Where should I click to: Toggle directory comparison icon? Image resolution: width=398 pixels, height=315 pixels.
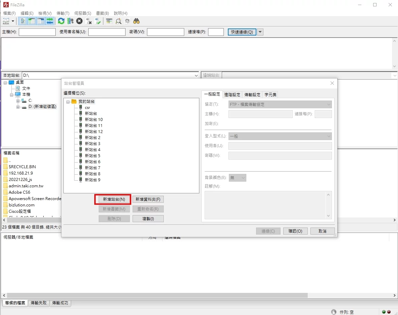click(118, 21)
